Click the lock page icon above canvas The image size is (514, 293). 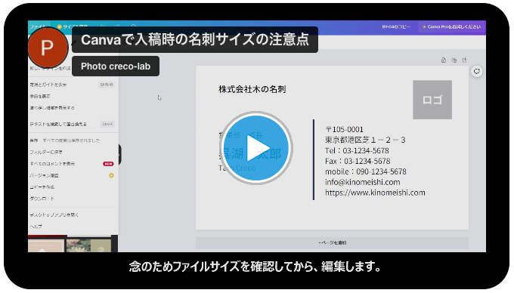click(x=443, y=60)
